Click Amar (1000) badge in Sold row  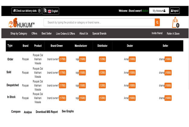132,73
